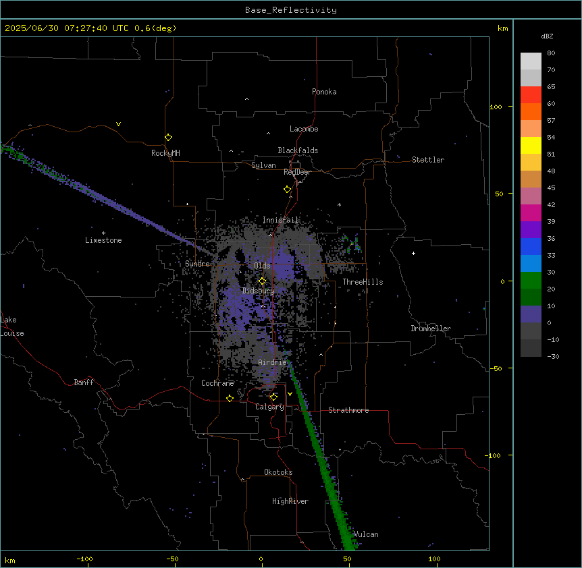The width and height of the screenshot is (582, 568).
Task: Pick the light blue 30-33 dBZ legend swatch
Action: [531, 263]
